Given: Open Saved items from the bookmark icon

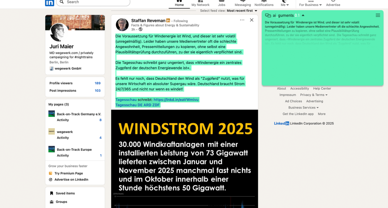Looking at the screenshot, I should pos(52,193).
